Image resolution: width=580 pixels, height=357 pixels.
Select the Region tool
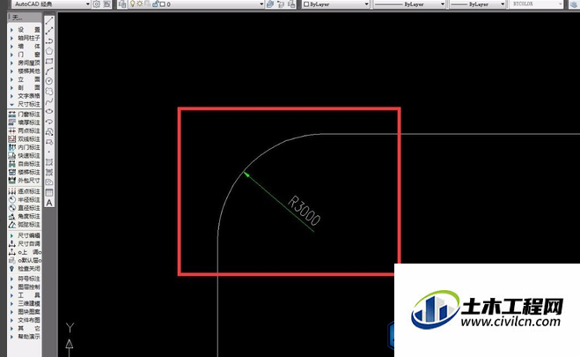click(x=49, y=182)
